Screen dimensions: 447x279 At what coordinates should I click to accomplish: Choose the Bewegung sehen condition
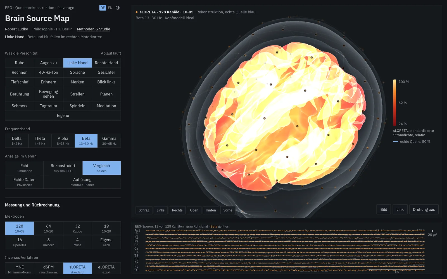(x=49, y=94)
